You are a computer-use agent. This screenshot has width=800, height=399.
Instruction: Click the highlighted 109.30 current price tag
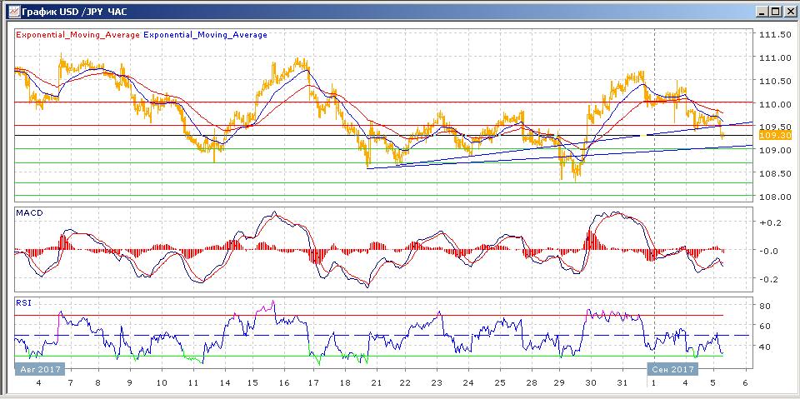[x=775, y=135]
